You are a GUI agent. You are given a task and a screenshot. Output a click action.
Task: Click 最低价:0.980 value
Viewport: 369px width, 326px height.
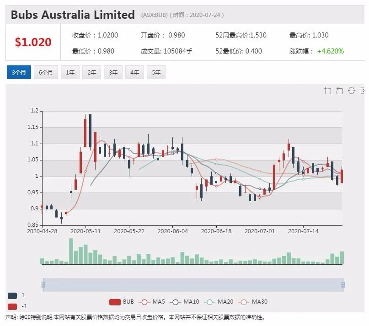click(x=93, y=51)
